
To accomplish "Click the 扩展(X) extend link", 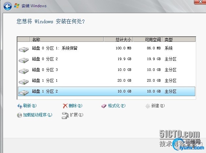I will point(77,115).
